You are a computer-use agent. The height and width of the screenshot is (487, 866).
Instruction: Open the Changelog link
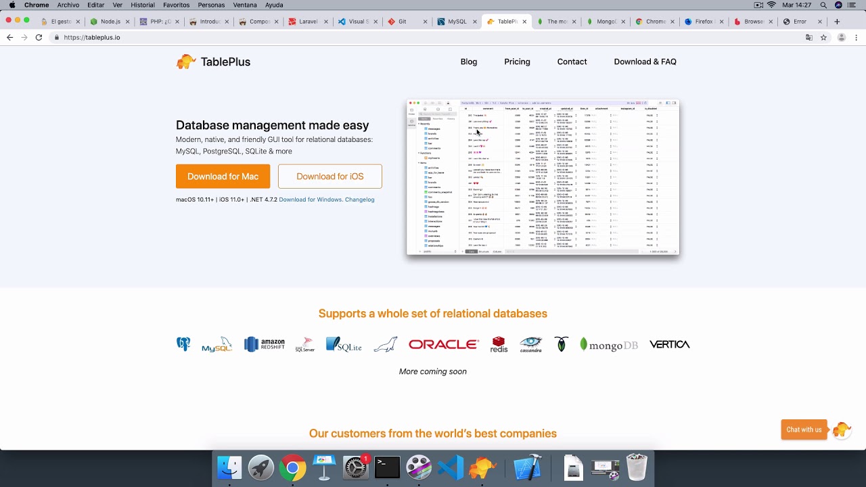(359, 200)
